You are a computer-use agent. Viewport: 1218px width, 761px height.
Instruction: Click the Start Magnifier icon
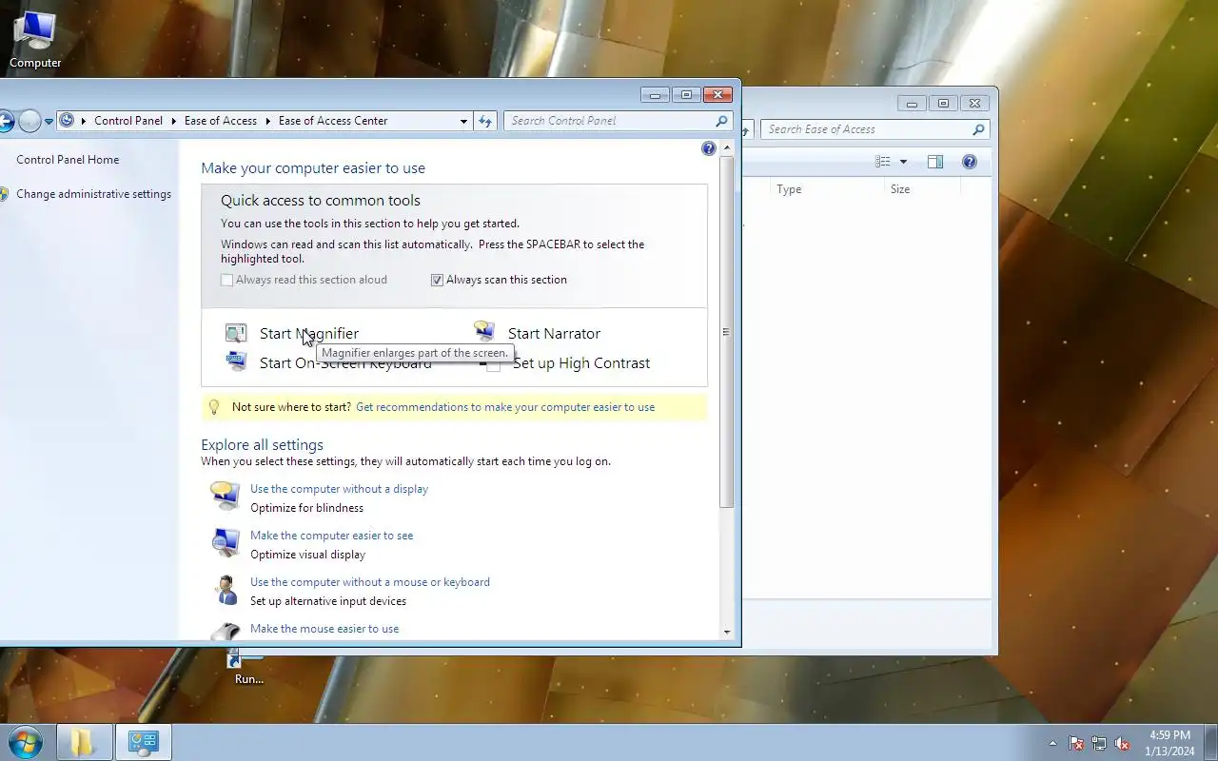(x=236, y=333)
